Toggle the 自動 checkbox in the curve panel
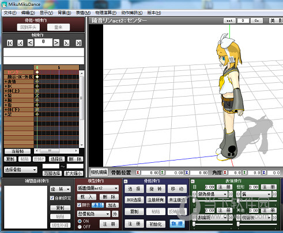Viewport: 283px width, 233px height. (x=52, y=198)
